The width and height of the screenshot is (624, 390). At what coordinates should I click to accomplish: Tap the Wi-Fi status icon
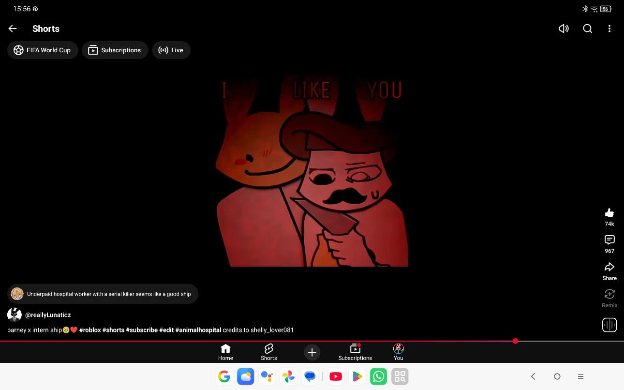click(x=594, y=9)
